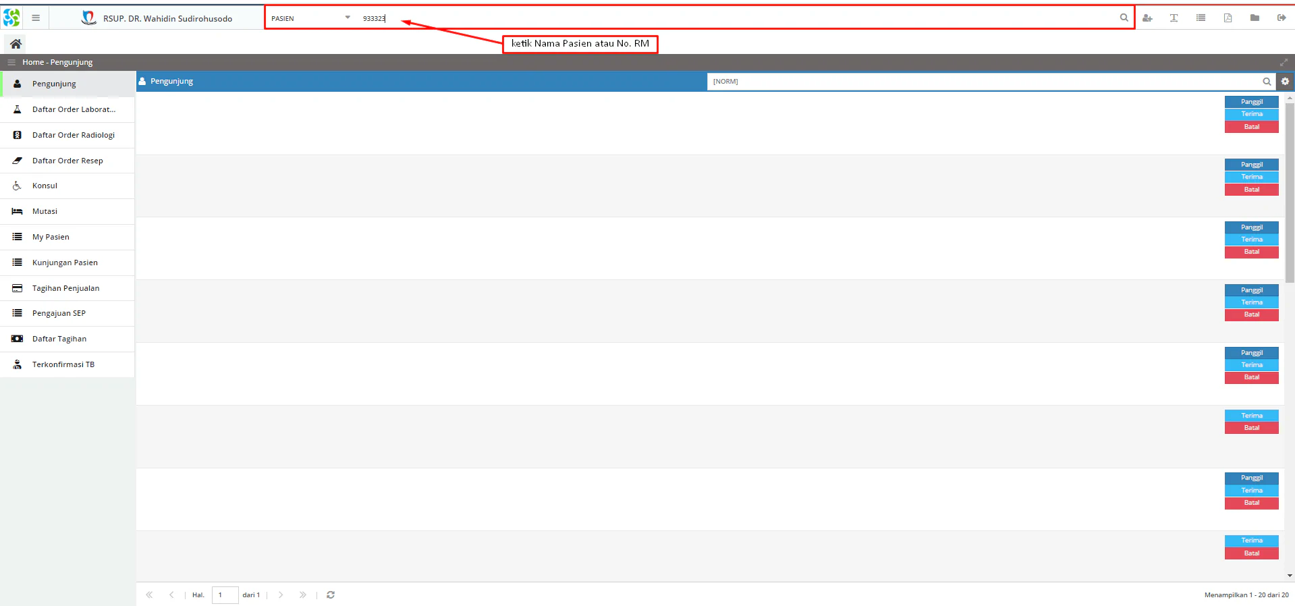Viewport: 1295px width, 606px height.
Task: Click the logout icon at top-right
Action: click(1282, 18)
